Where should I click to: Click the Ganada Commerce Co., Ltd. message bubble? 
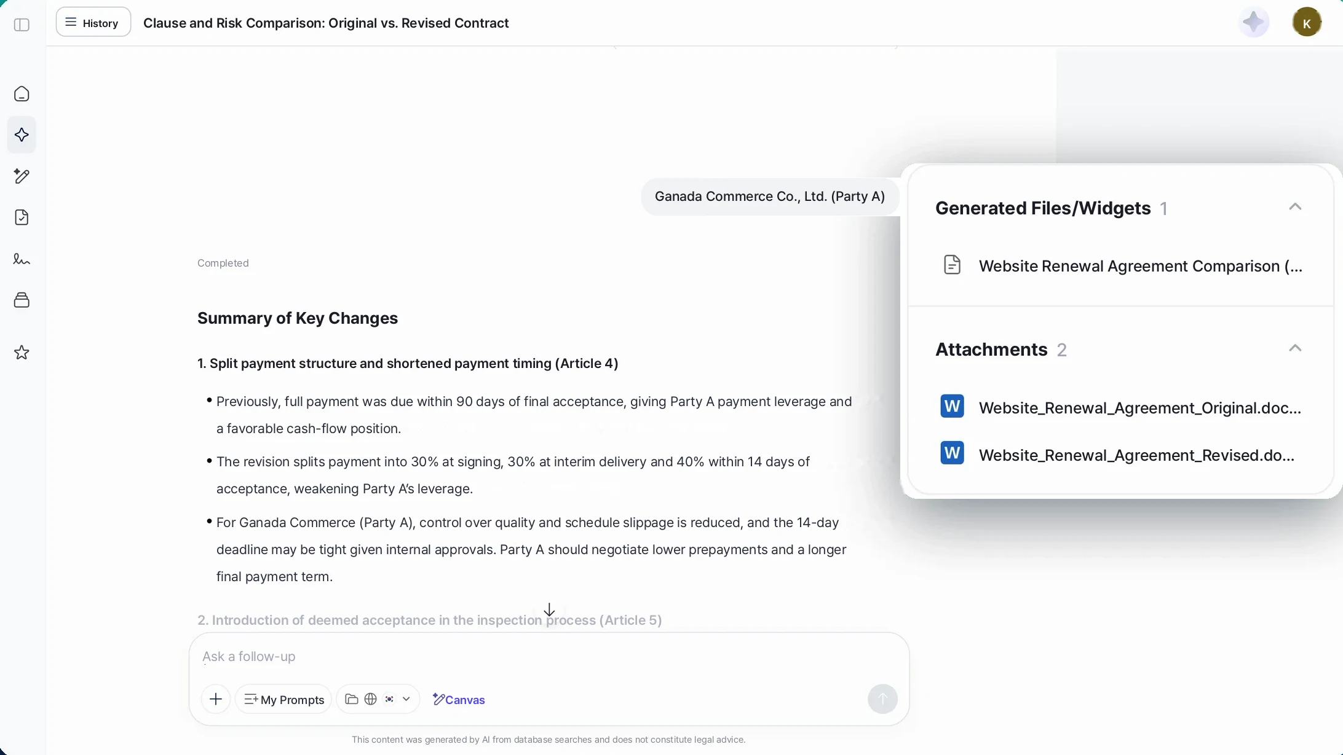tap(770, 197)
